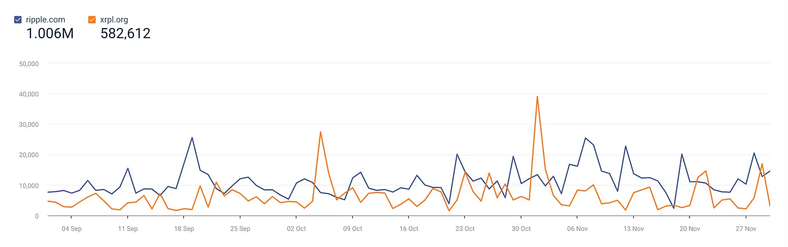Image resolution: width=788 pixels, height=247 pixels.
Task: Select the 16 Oct date label
Action: tap(409, 229)
